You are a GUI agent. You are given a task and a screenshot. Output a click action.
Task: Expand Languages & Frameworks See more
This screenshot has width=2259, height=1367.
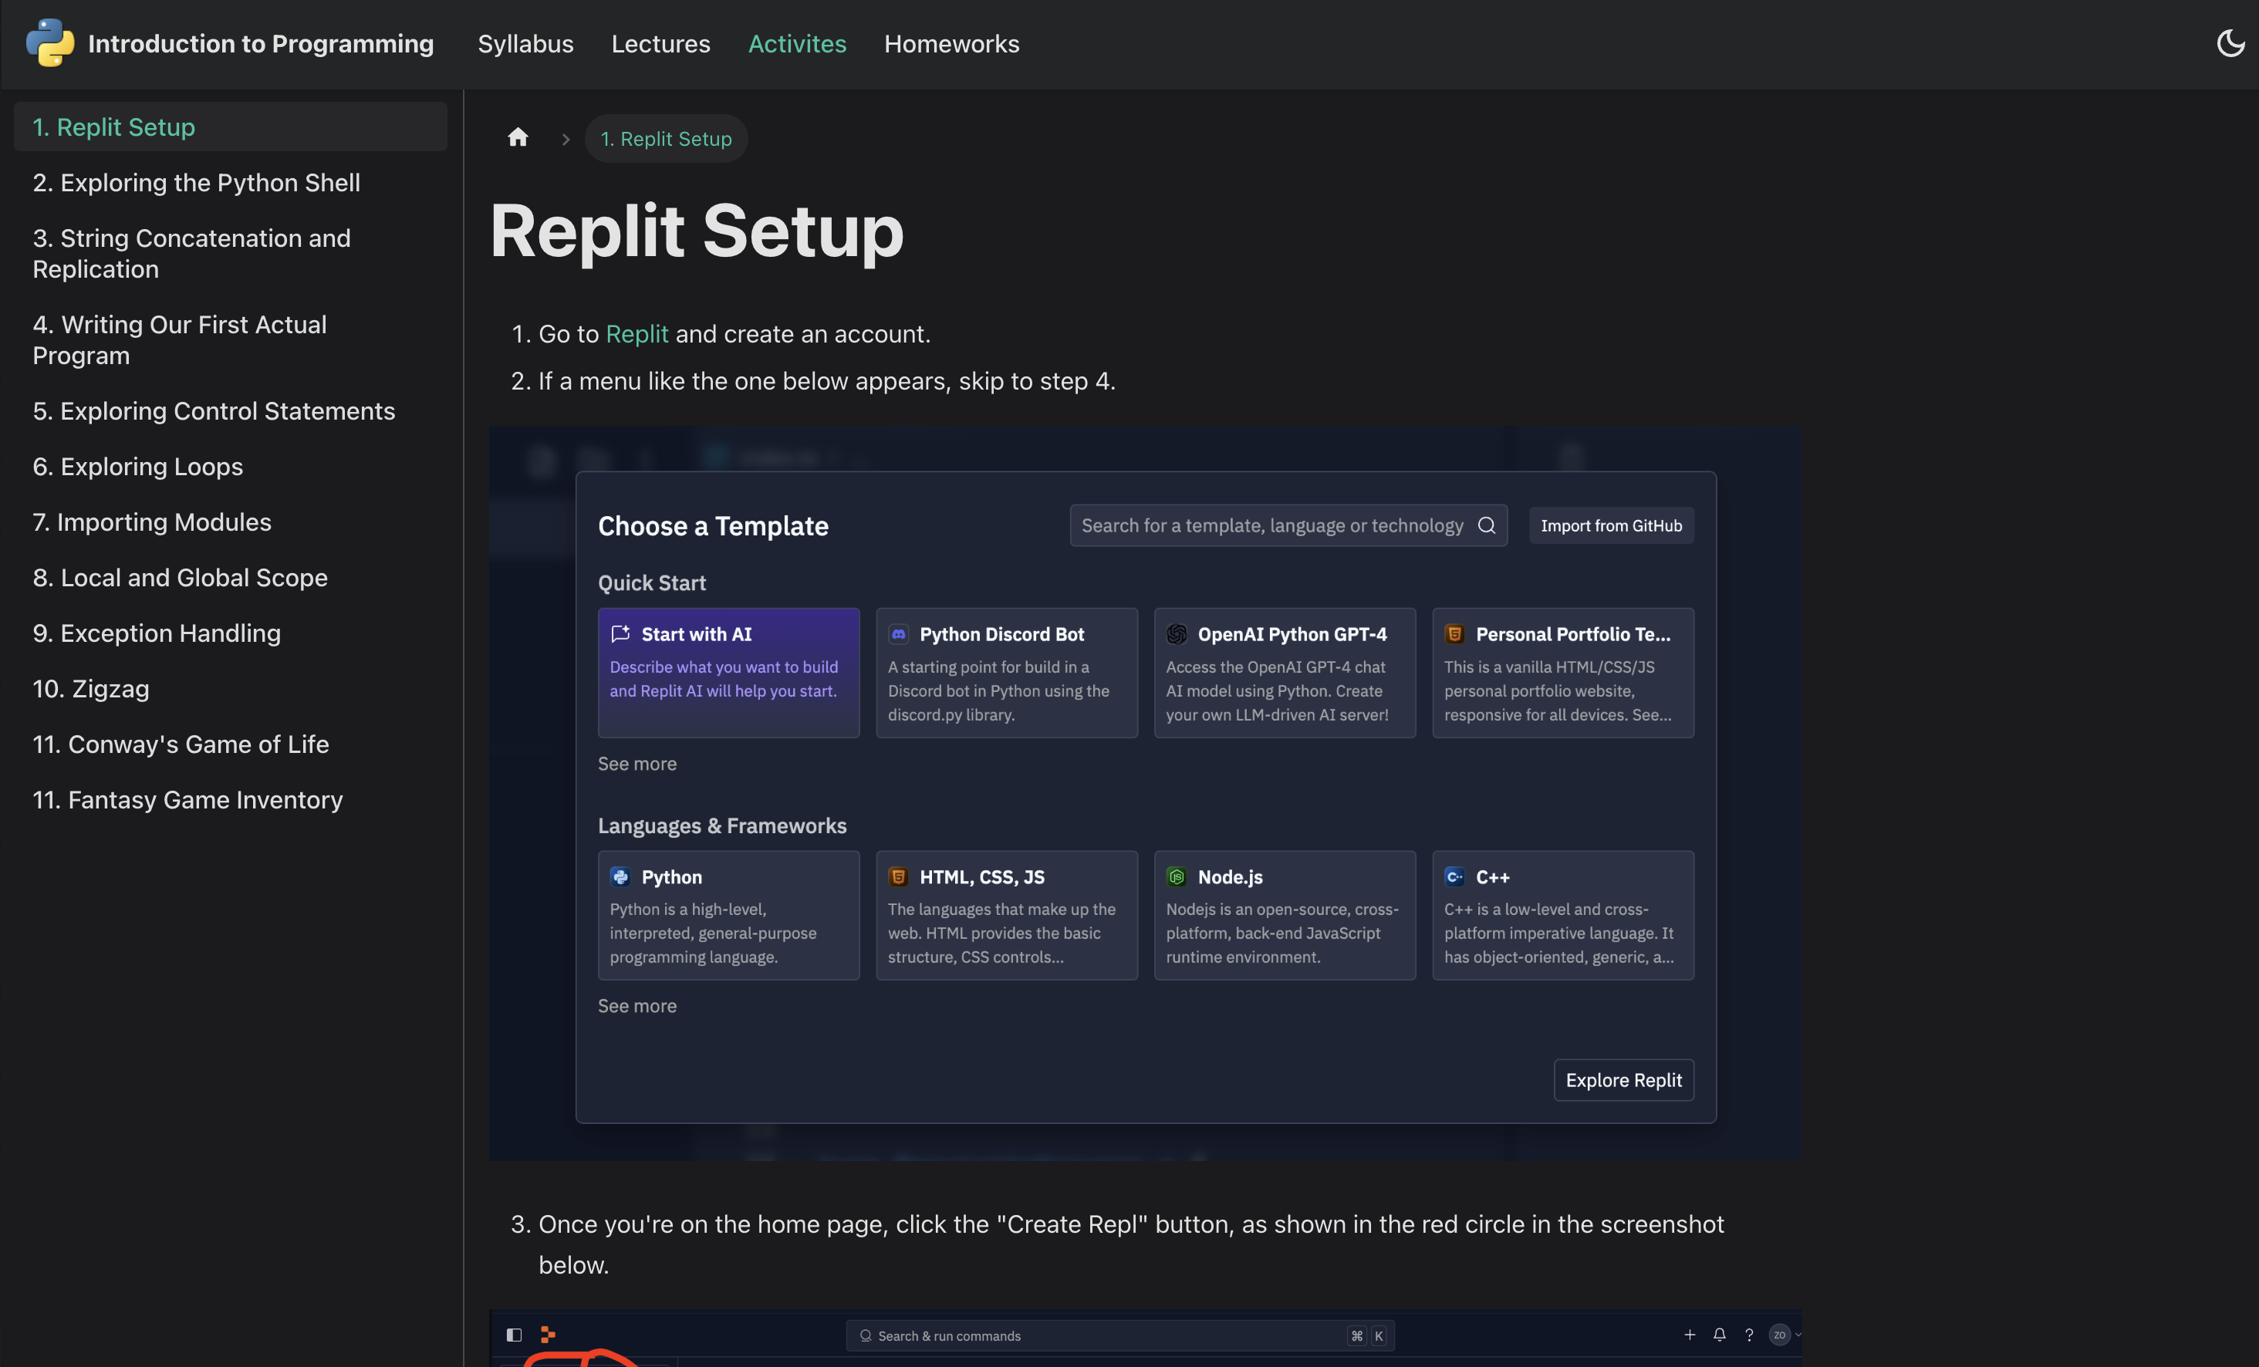point(637,1006)
